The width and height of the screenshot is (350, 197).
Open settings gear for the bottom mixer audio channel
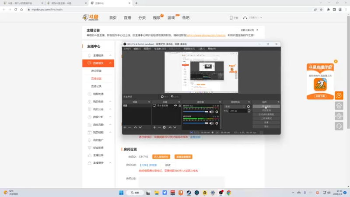(217, 123)
